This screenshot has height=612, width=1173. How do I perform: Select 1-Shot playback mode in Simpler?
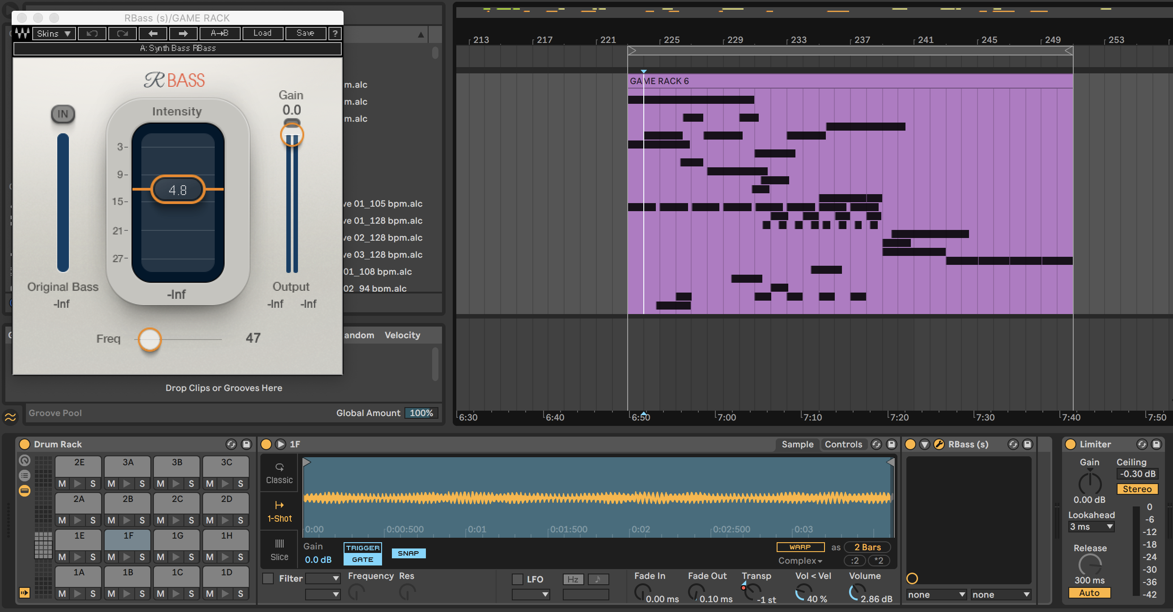click(279, 511)
